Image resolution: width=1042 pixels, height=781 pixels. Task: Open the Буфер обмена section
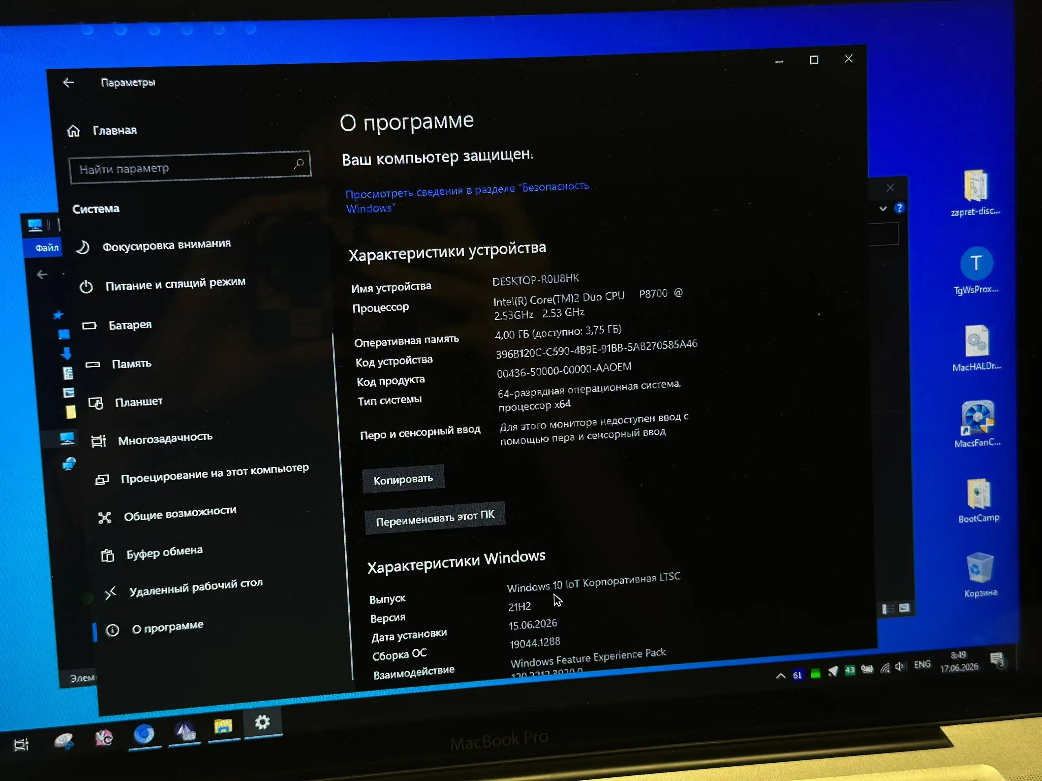pos(152,553)
